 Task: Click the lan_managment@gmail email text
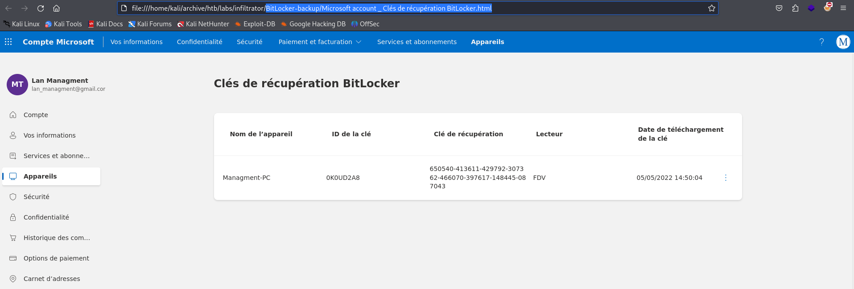click(68, 89)
